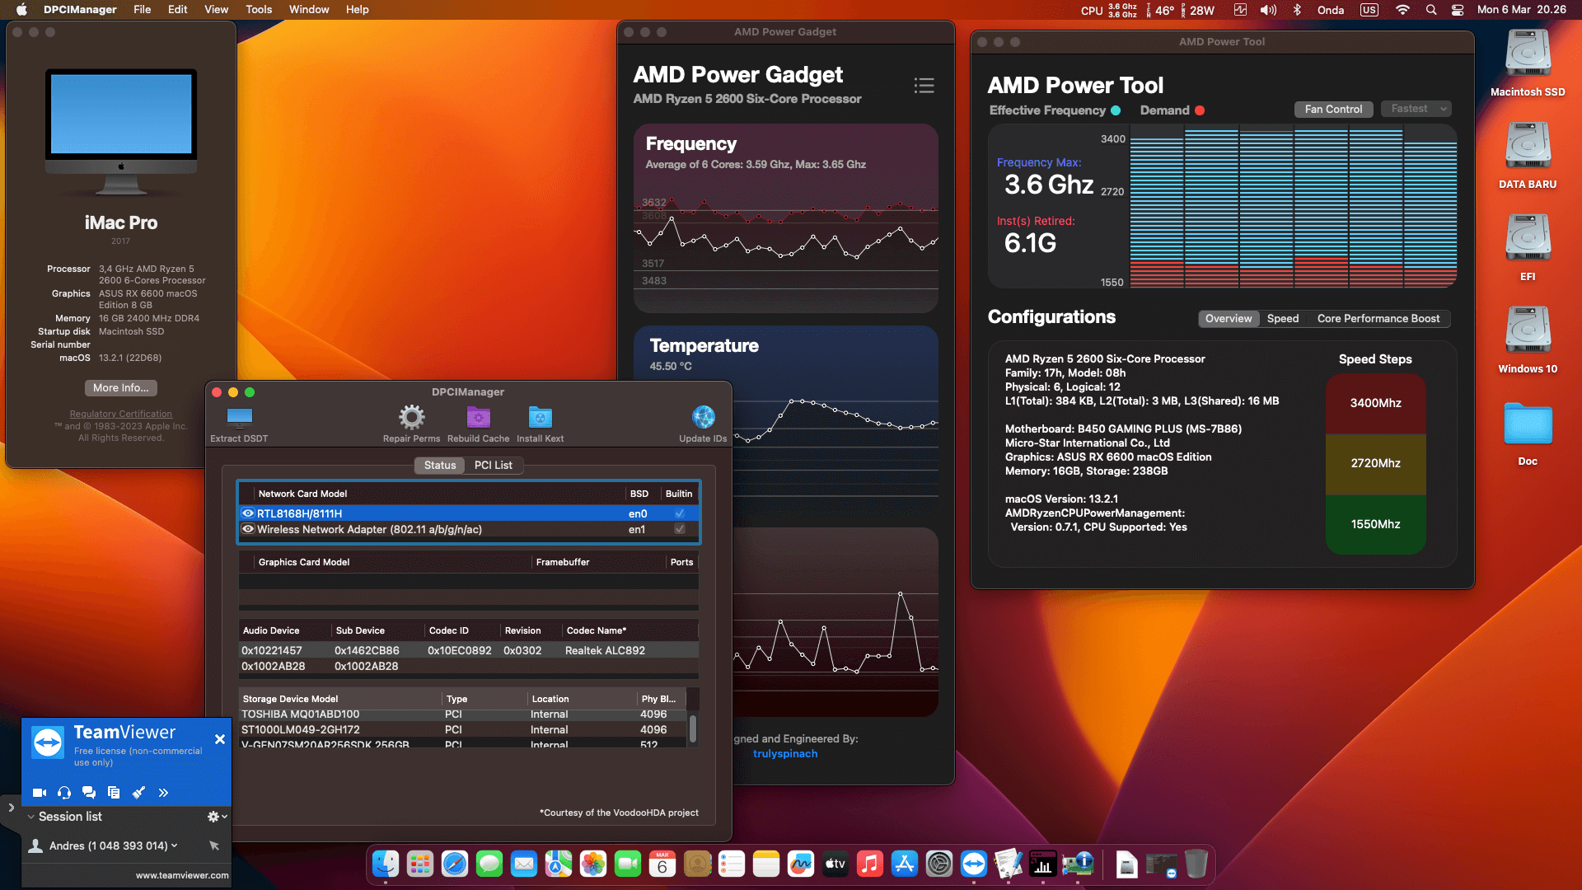1582x890 pixels.
Task: Start TeamViewer video camera icon
Action: [40, 793]
